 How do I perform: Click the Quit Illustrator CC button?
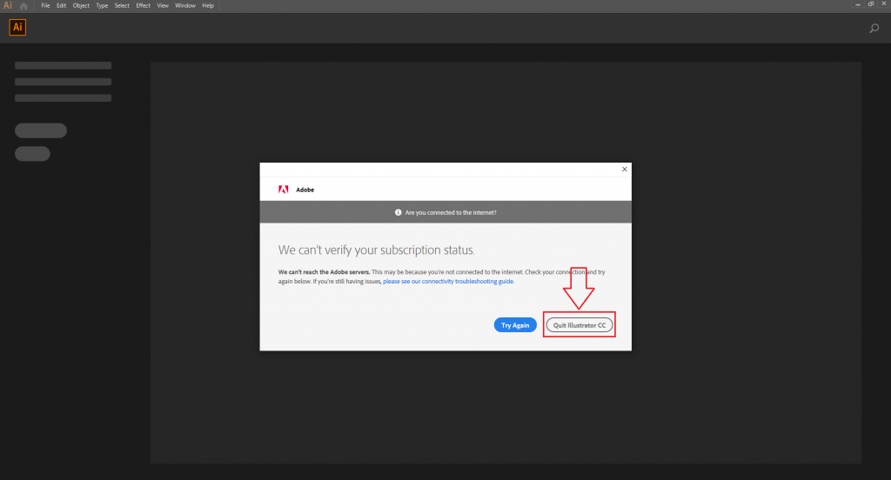[579, 325]
